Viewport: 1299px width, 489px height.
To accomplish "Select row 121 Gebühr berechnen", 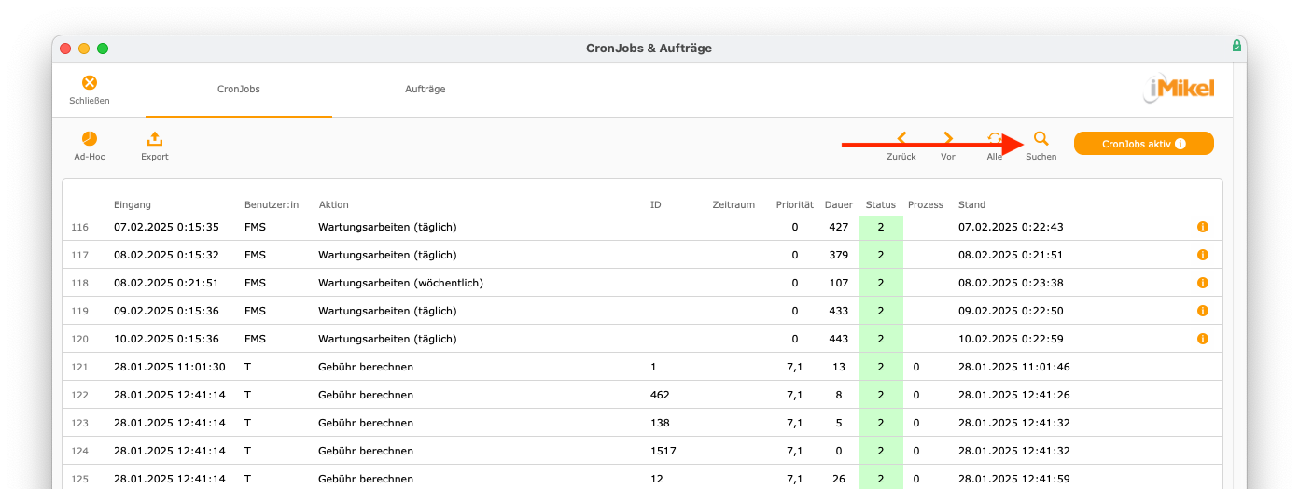I will (642, 367).
